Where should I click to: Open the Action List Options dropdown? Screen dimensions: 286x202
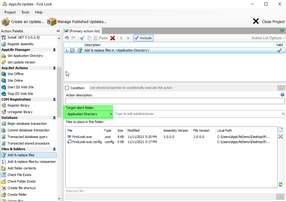(268, 38)
